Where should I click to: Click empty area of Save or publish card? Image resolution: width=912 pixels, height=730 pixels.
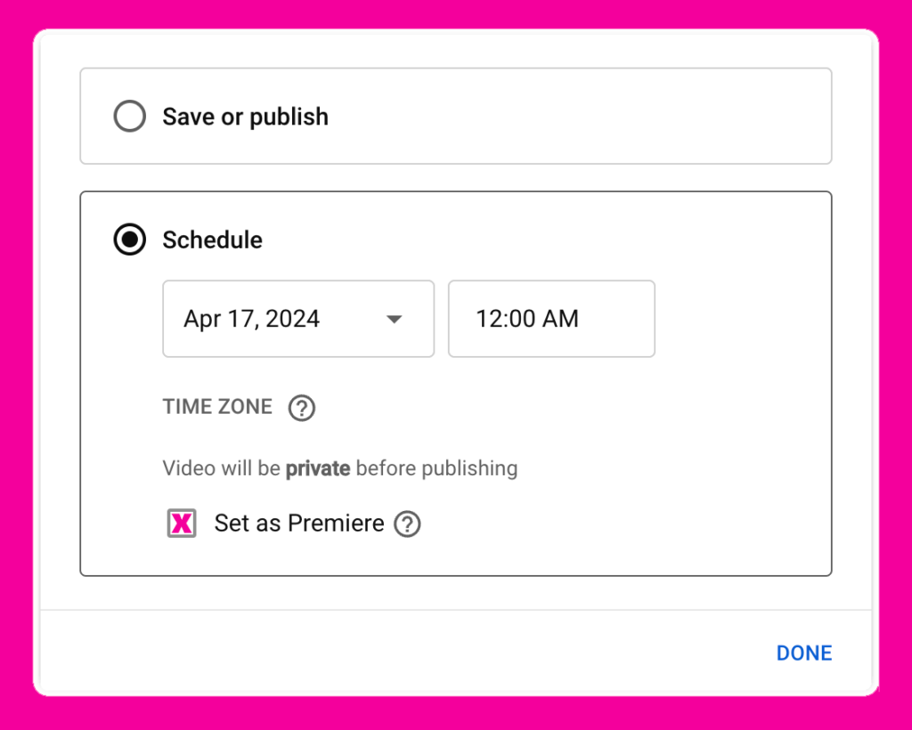579,117
